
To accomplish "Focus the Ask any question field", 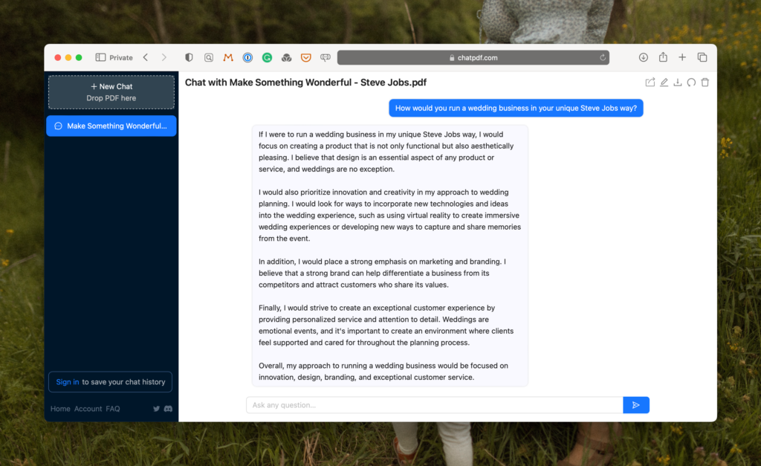I will 434,405.
